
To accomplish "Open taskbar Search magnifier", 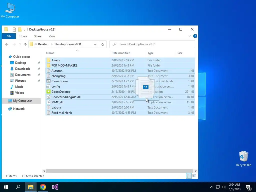I will [18, 187].
